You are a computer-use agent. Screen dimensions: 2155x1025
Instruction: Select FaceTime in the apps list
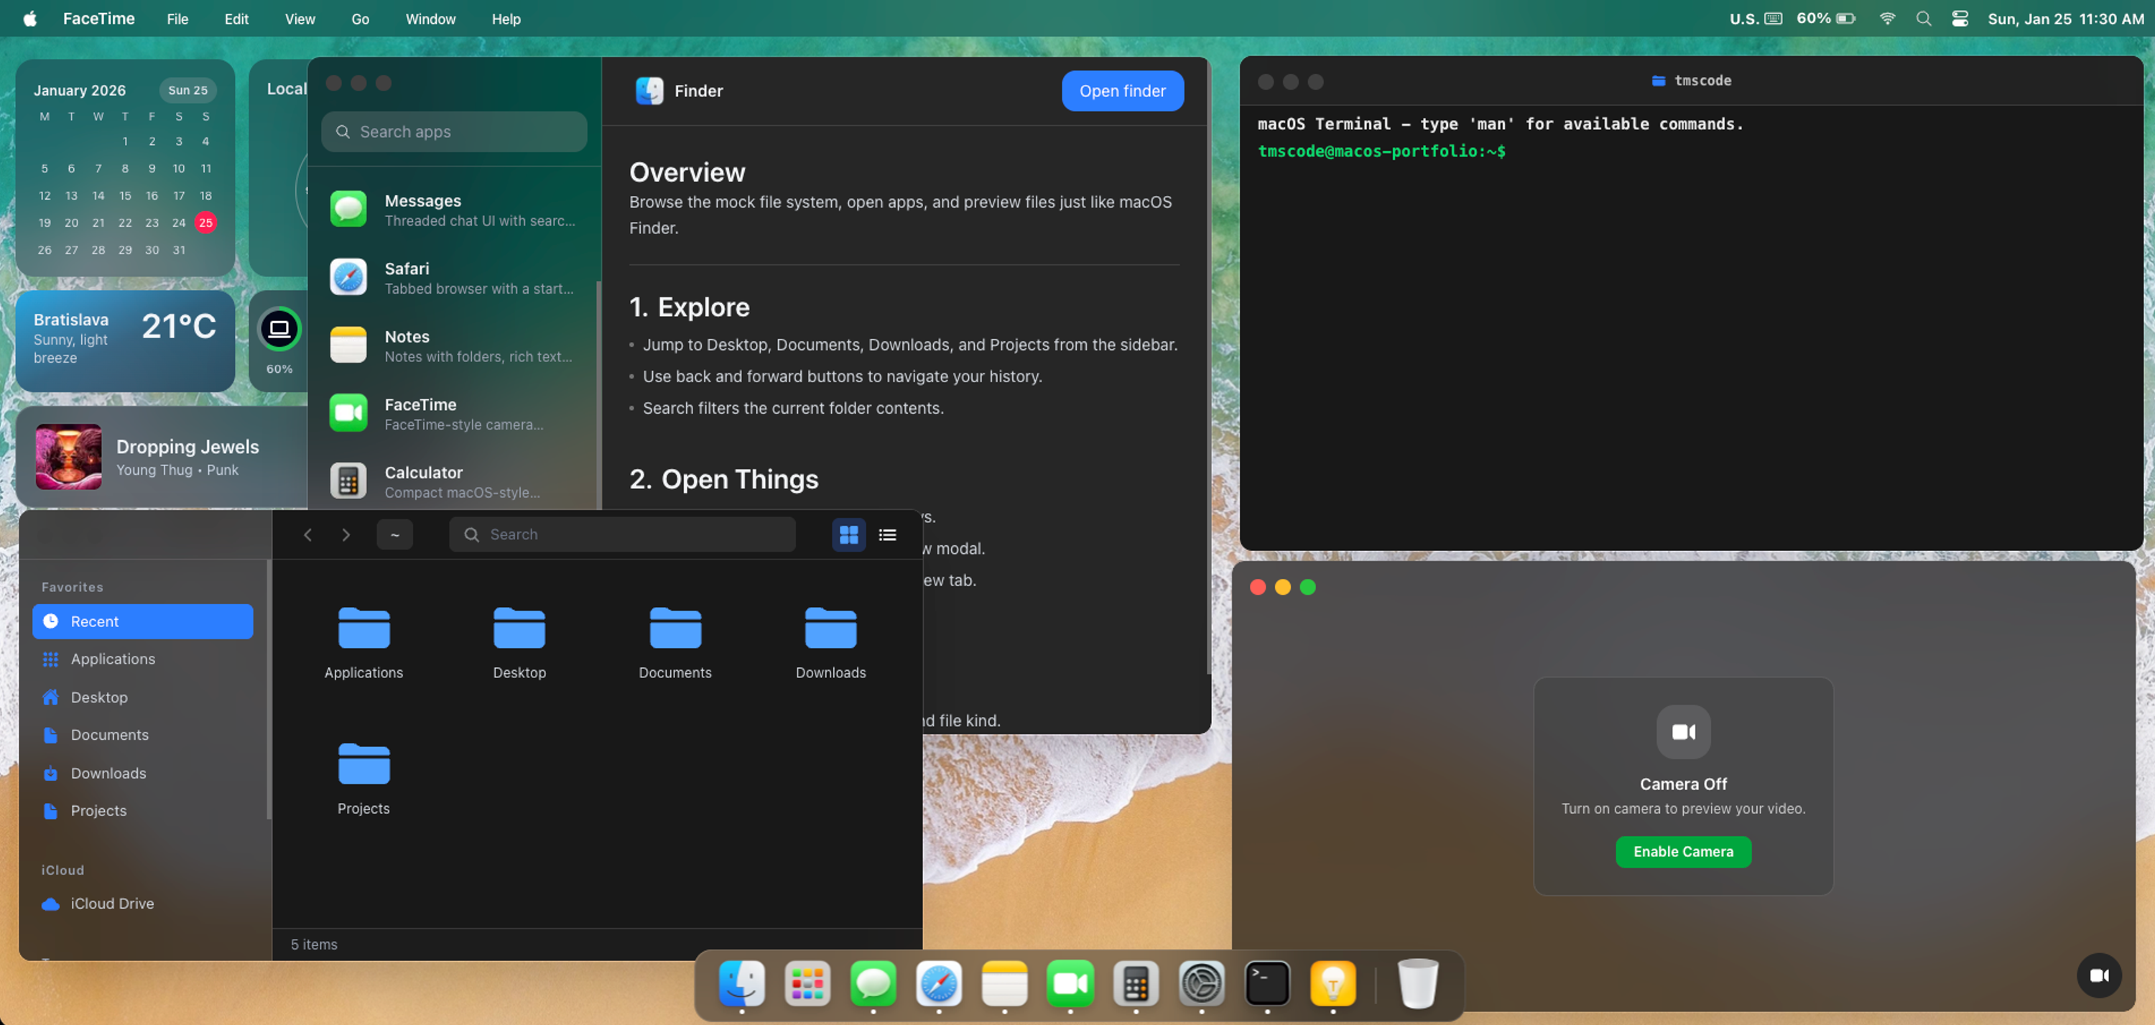[x=454, y=413]
